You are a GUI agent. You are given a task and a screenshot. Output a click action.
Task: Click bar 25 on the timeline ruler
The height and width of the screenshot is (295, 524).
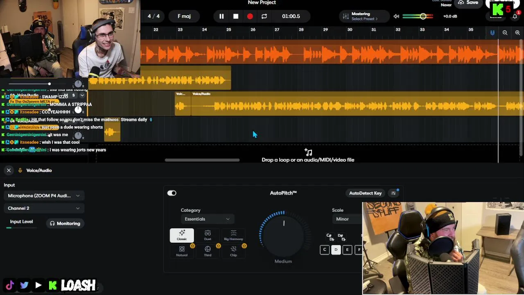tap(228, 29)
